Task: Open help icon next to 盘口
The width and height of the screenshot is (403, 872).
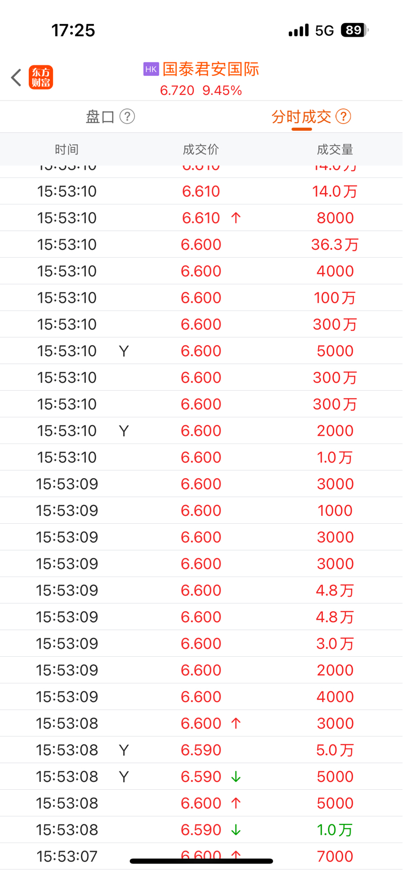Action: click(x=127, y=116)
